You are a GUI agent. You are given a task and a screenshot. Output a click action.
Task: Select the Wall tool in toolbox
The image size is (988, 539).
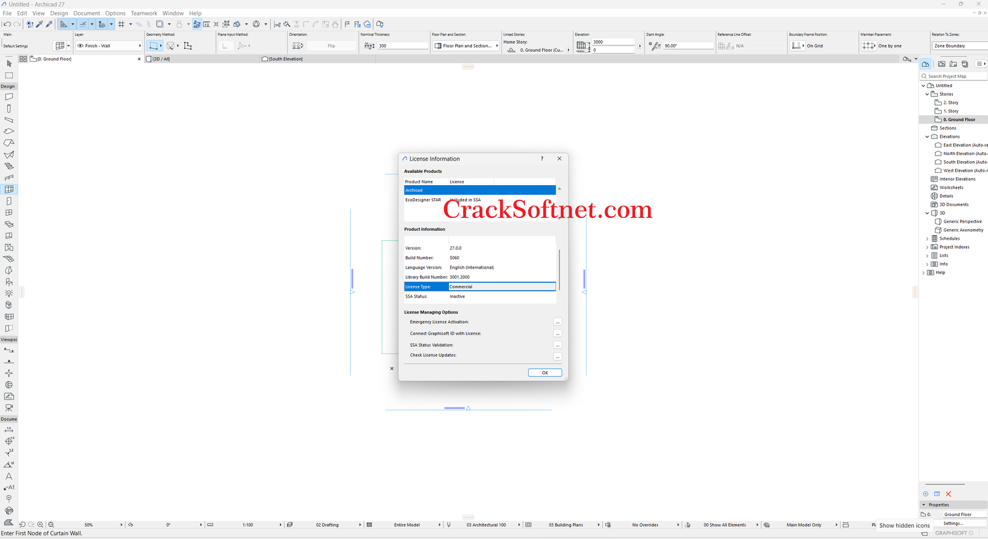pos(9,97)
